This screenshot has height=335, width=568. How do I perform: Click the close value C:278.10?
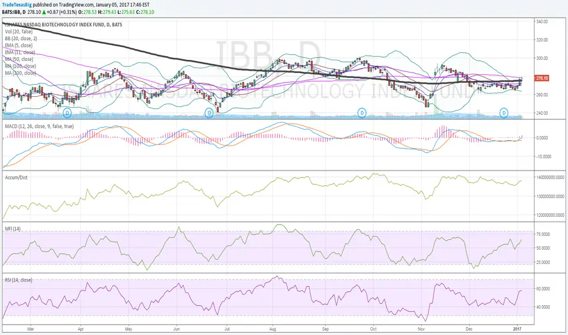pyautogui.click(x=145, y=12)
